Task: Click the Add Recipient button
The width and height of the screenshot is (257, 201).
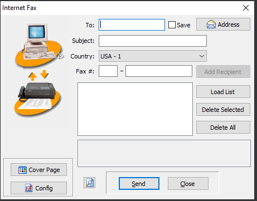Action: tap(223, 72)
